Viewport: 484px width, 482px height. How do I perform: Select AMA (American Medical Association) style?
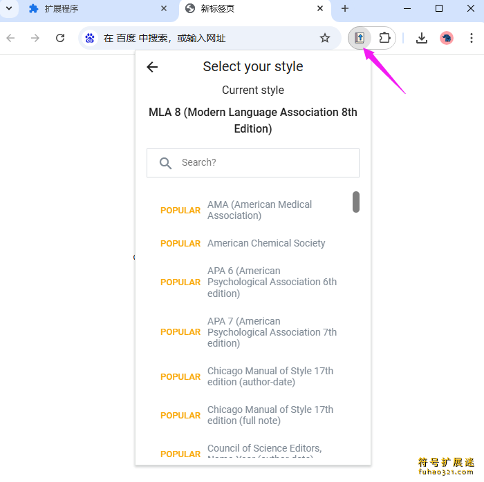click(x=259, y=210)
